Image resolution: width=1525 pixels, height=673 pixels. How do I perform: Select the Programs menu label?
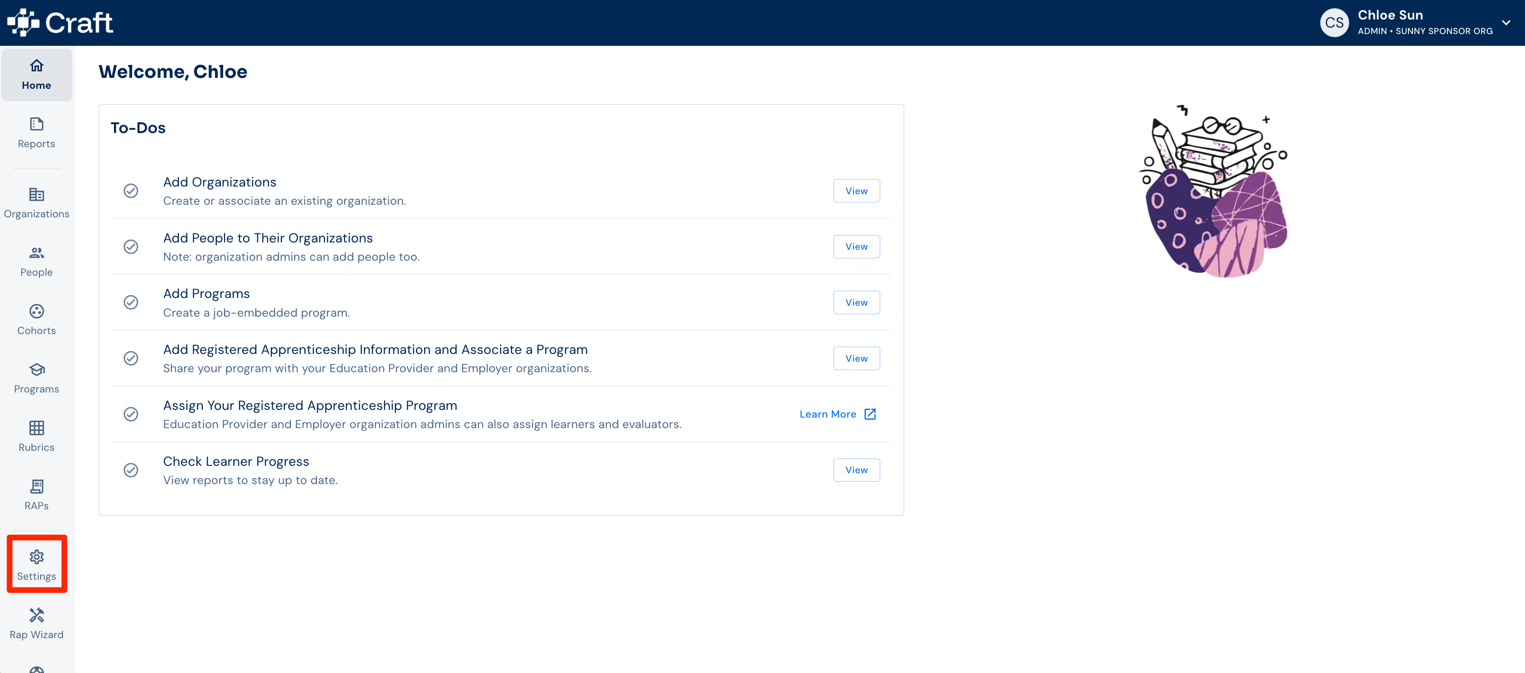tap(37, 389)
